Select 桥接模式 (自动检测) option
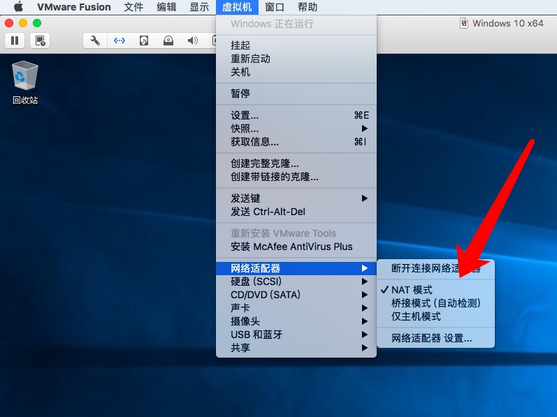The height and width of the screenshot is (417, 557). click(x=435, y=303)
